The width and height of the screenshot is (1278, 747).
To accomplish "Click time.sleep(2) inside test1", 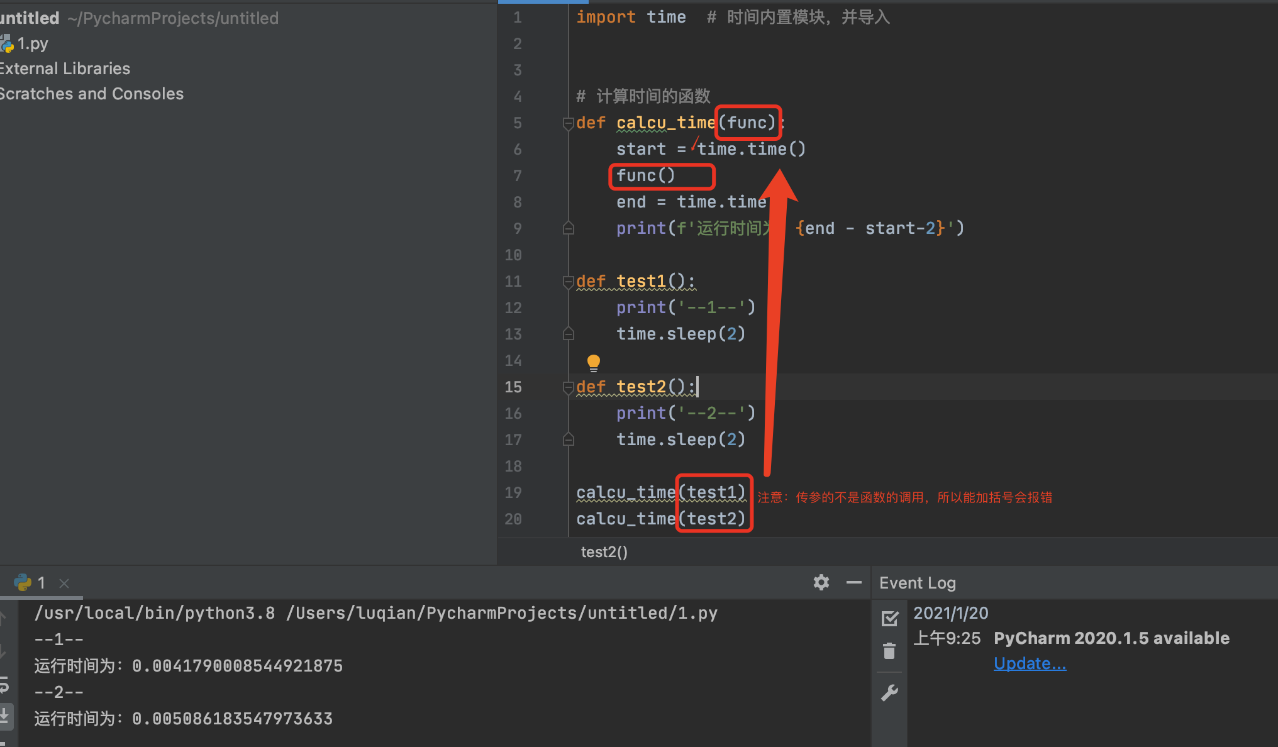I will pyautogui.click(x=681, y=334).
